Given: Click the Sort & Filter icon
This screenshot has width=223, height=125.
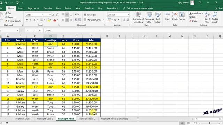Looking at the screenshot, I should 208,15.
